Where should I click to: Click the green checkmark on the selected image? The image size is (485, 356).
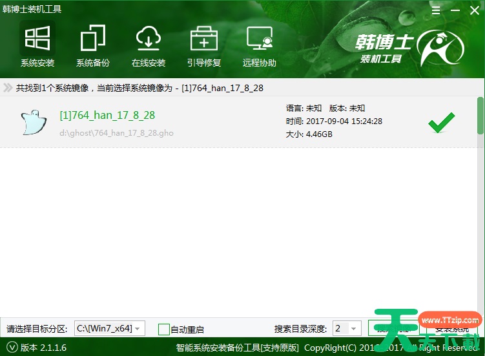[441, 121]
